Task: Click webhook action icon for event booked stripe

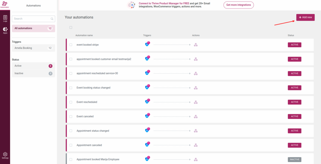Action: coord(196,45)
